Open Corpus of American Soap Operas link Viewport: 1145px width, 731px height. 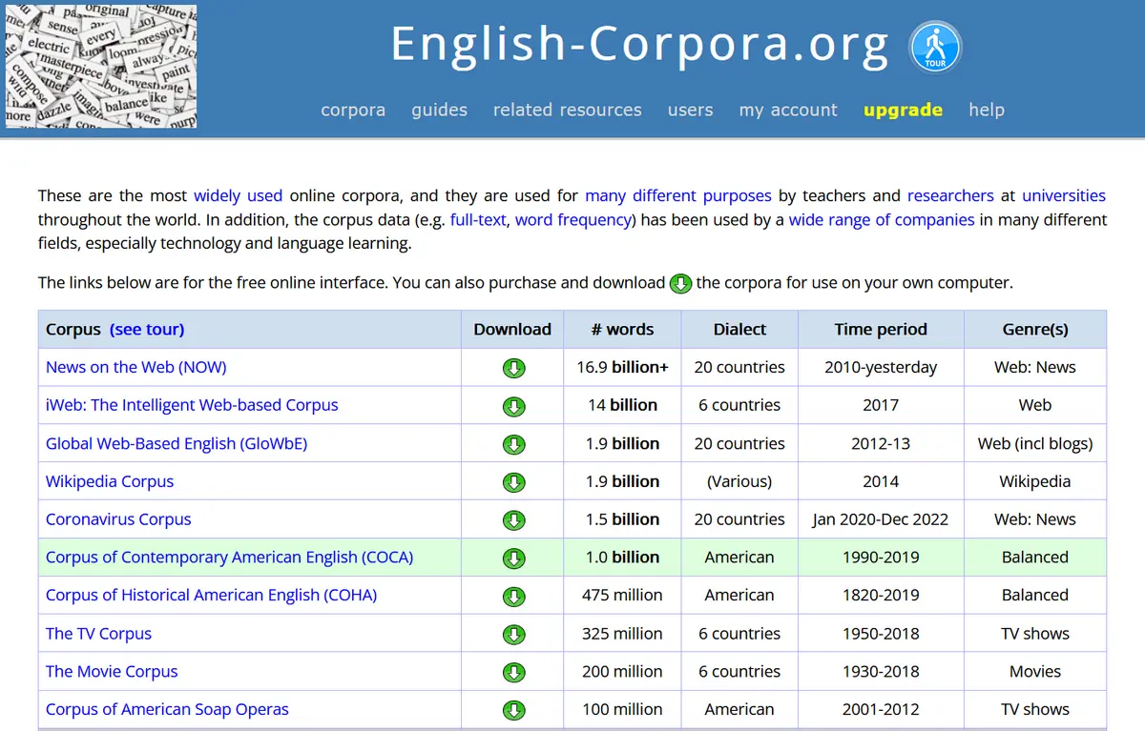[x=167, y=710]
